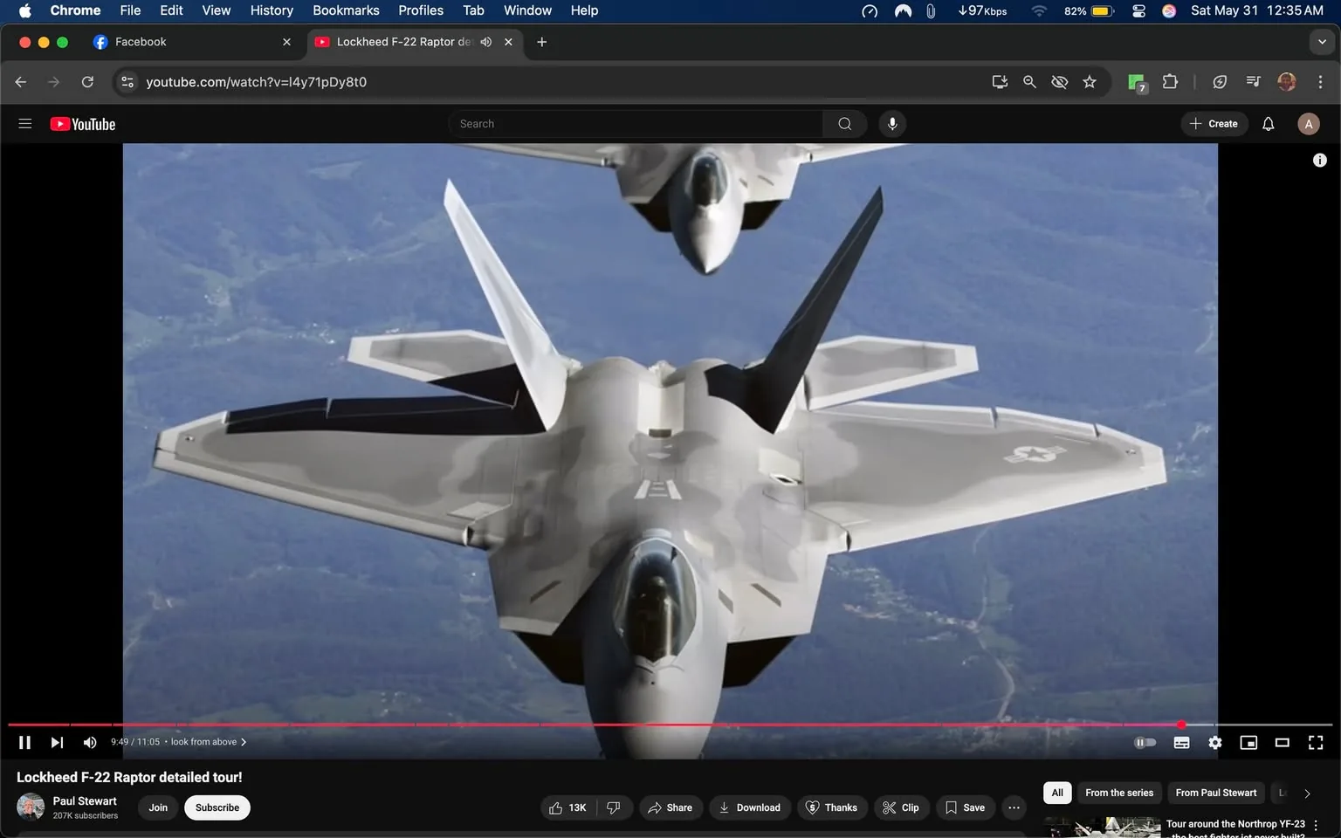The height and width of the screenshot is (838, 1341).
Task: Enter fullscreen mode
Action: tap(1315, 742)
